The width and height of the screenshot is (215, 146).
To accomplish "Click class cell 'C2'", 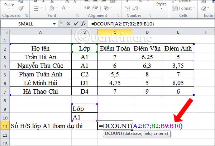I will [85, 74].
